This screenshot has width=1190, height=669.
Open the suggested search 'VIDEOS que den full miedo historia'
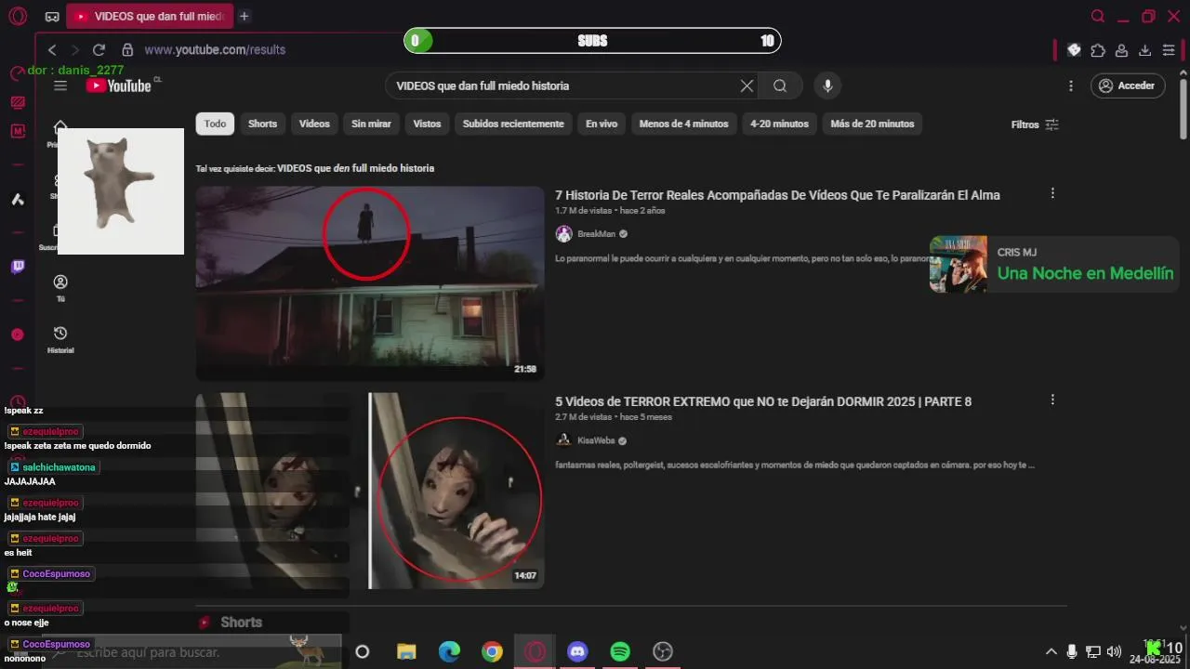355,168
